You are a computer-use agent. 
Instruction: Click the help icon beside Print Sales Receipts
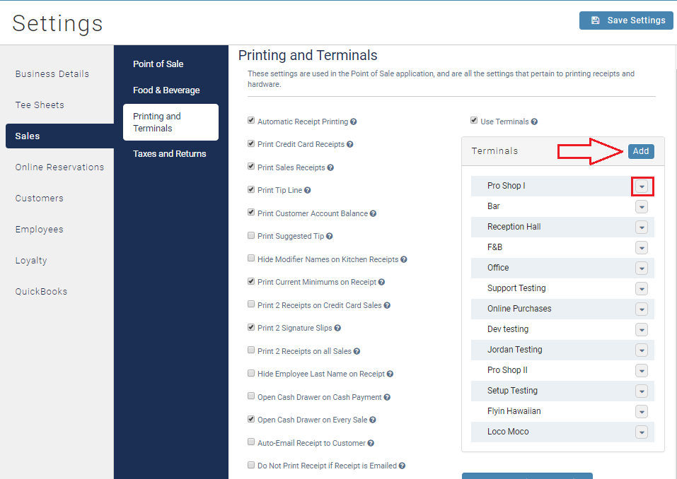coord(330,167)
